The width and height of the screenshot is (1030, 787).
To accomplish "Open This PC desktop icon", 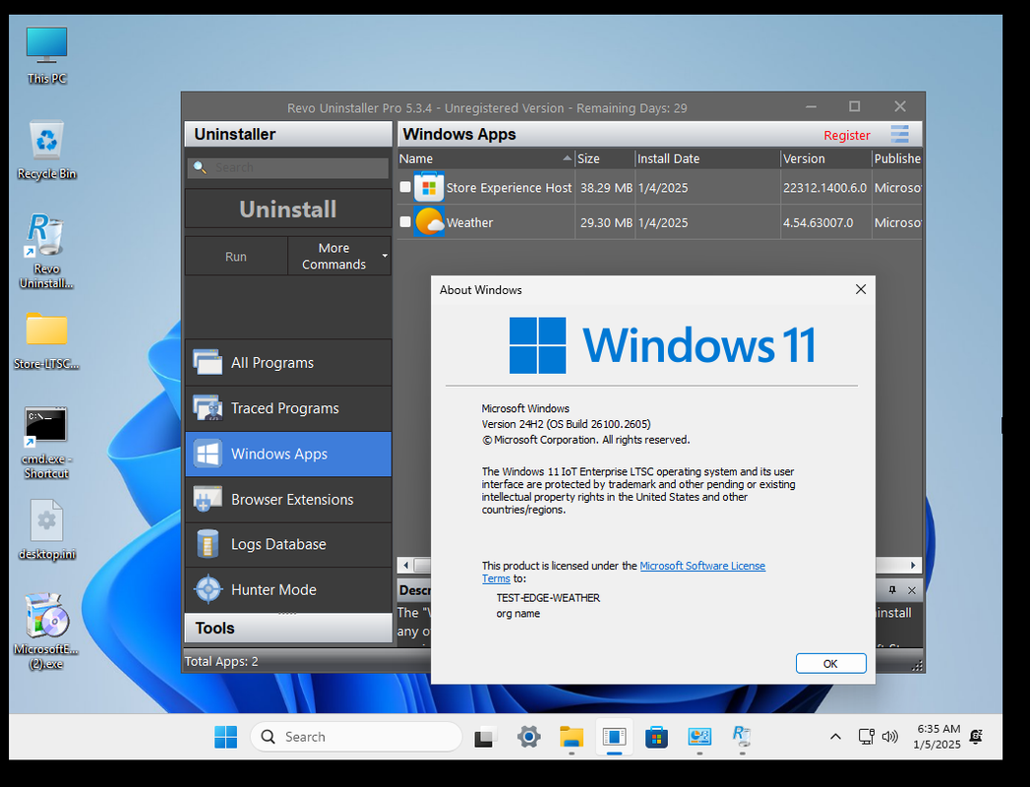I will (x=46, y=56).
